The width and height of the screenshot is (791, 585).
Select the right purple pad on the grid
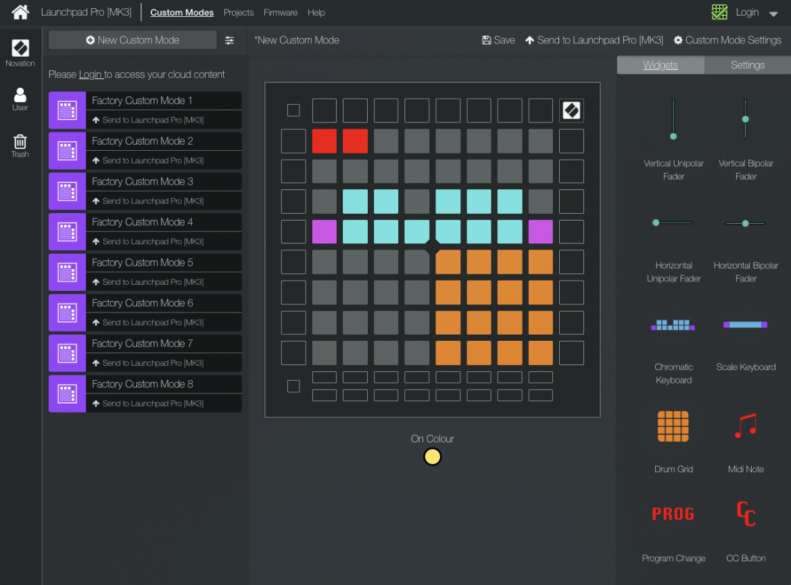pyautogui.click(x=541, y=232)
